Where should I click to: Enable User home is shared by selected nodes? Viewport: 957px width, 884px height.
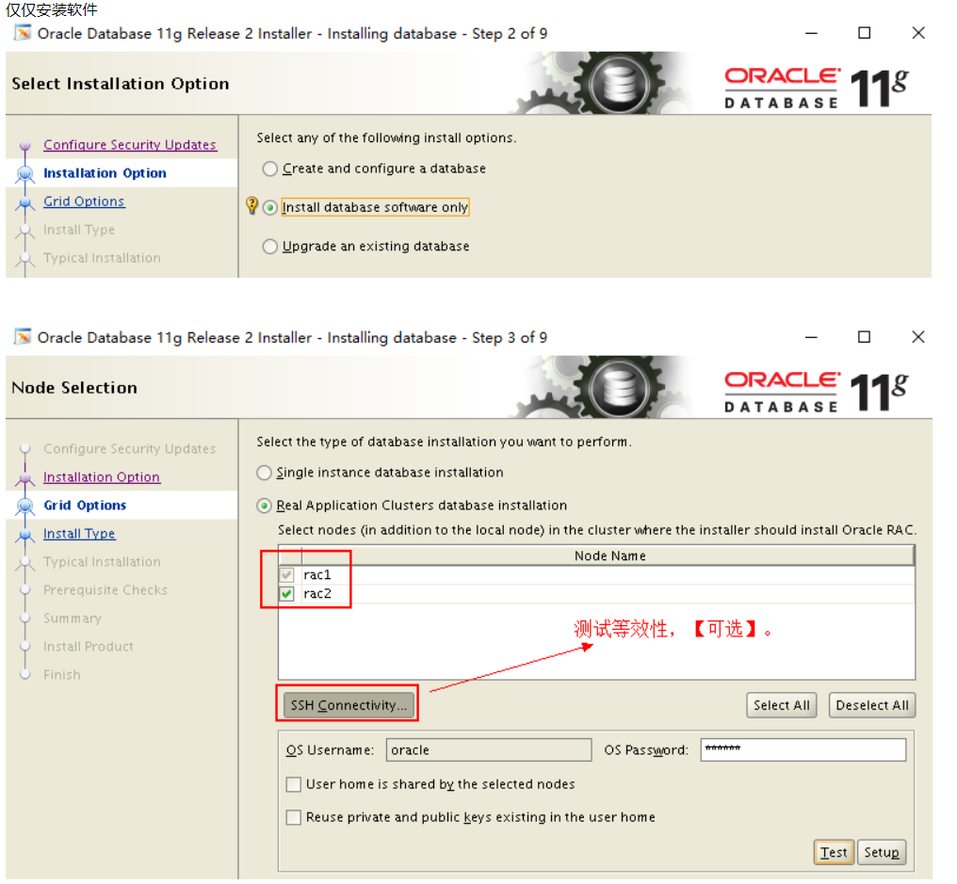(294, 784)
